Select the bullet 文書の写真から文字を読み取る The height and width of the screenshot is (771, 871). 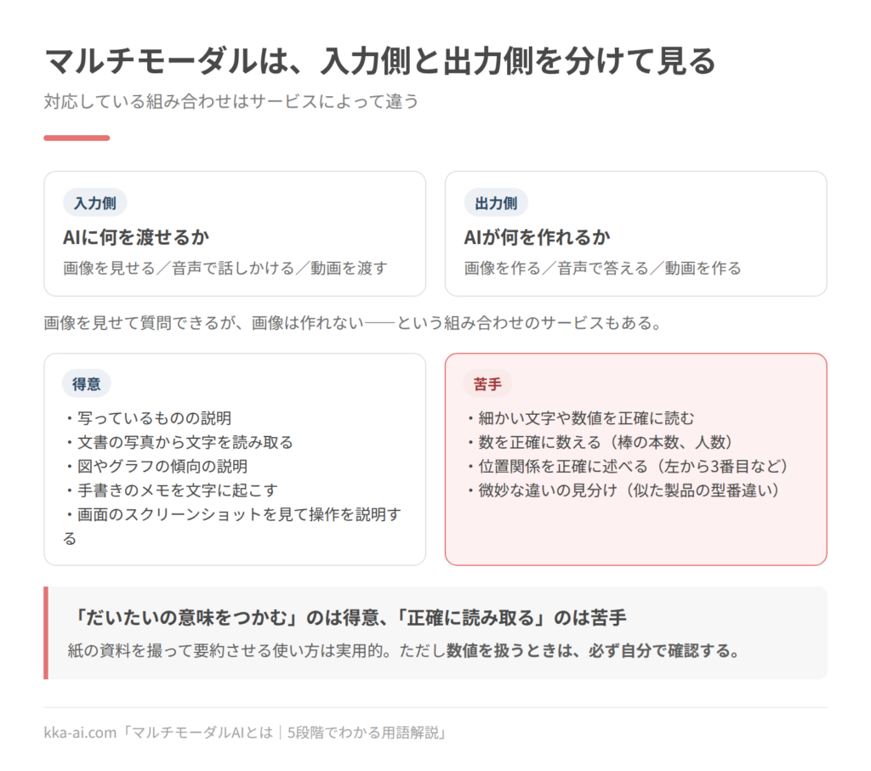[178, 442]
